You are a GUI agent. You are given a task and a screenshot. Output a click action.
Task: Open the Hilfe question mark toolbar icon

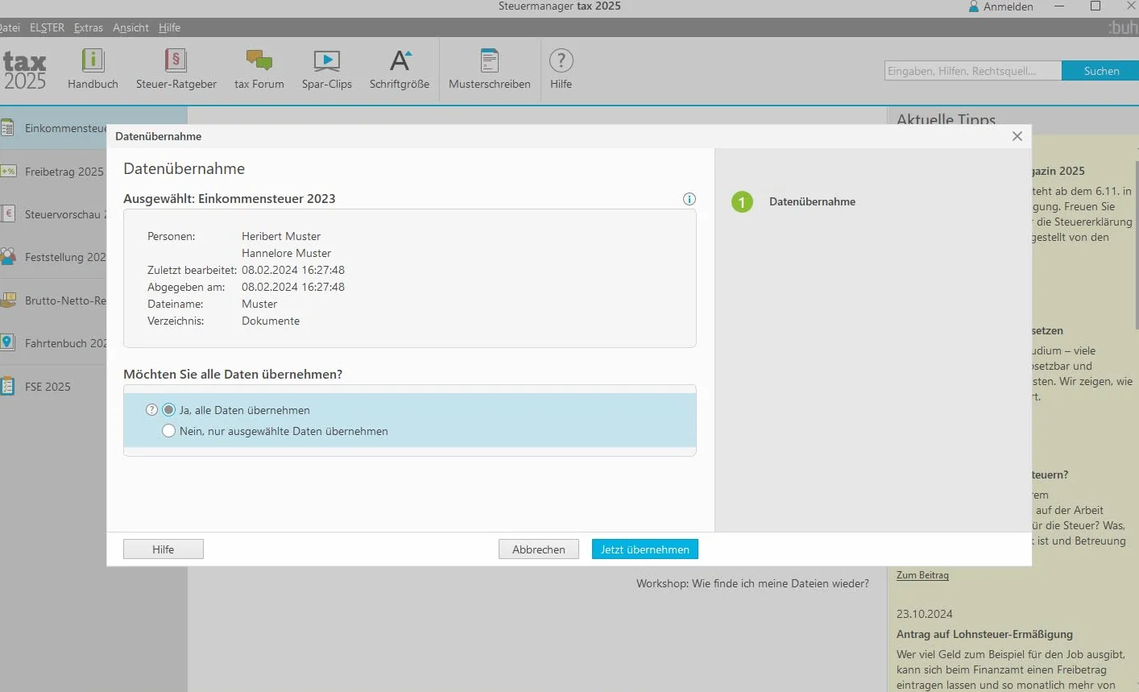[561, 60]
